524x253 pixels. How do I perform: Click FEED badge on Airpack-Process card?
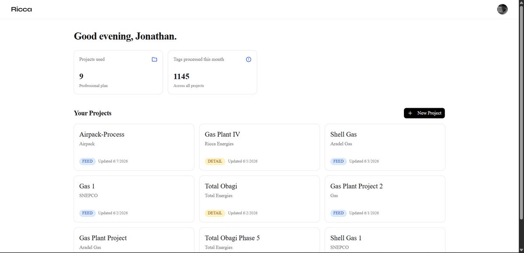click(87, 161)
